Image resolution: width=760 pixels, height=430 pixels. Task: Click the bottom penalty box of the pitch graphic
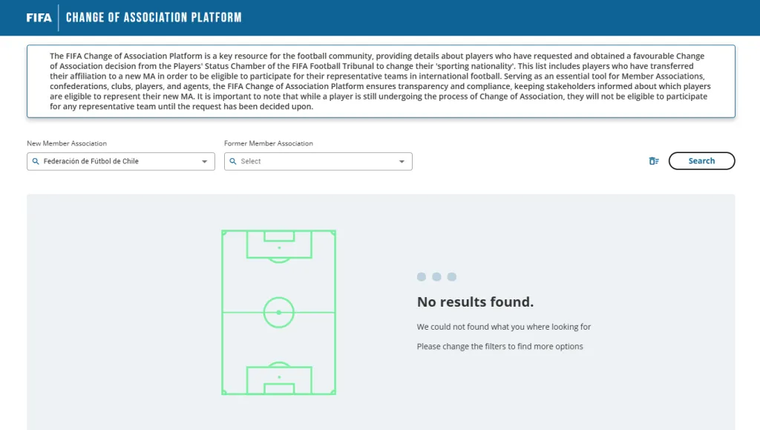coord(279,379)
